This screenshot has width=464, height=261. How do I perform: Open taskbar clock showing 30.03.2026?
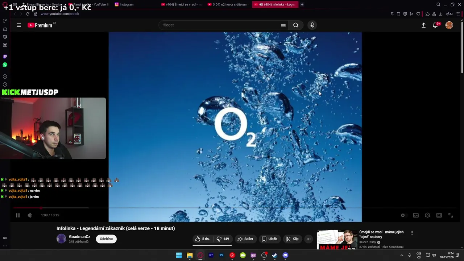point(447,255)
